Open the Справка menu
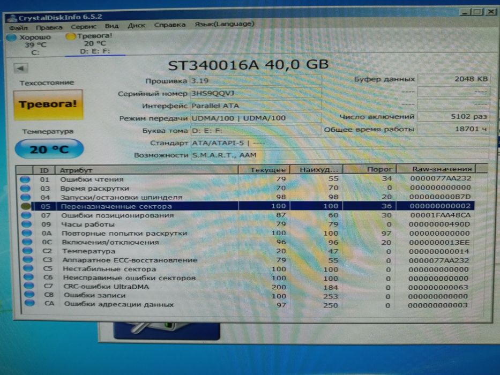 (x=170, y=25)
